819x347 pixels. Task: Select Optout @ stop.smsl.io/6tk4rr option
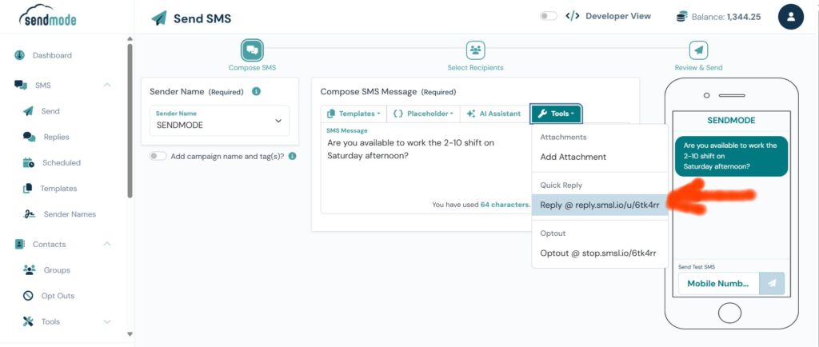pos(600,253)
